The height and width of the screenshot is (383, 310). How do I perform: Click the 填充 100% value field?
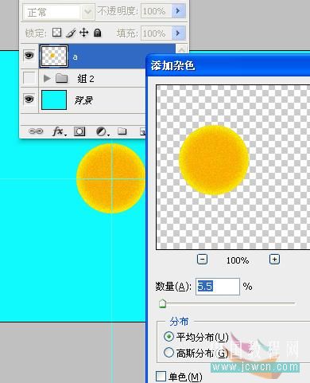[x=157, y=33]
